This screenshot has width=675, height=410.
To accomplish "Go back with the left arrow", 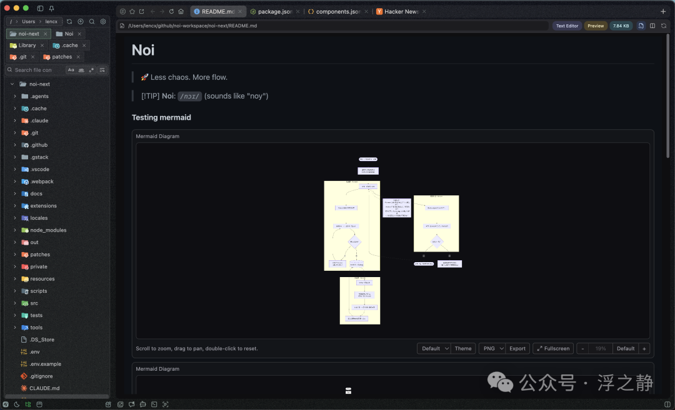I will click(x=153, y=12).
